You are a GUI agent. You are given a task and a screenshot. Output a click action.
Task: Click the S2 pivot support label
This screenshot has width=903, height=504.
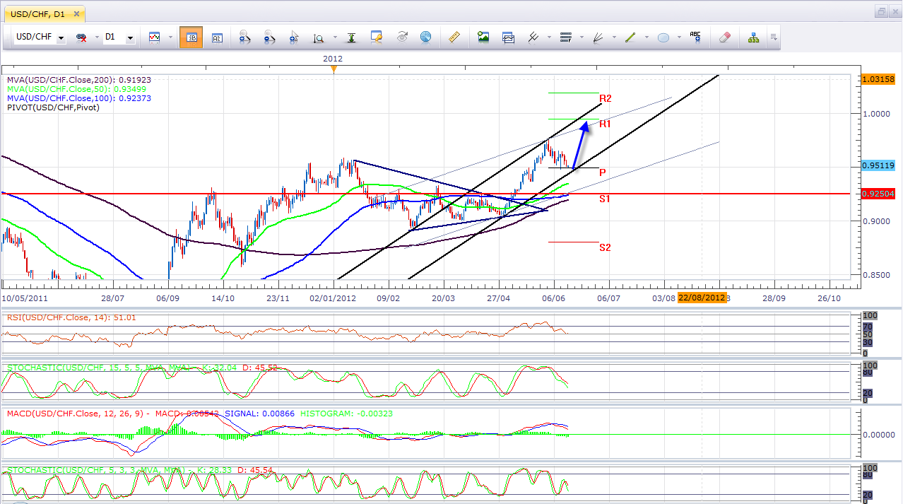pos(606,247)
